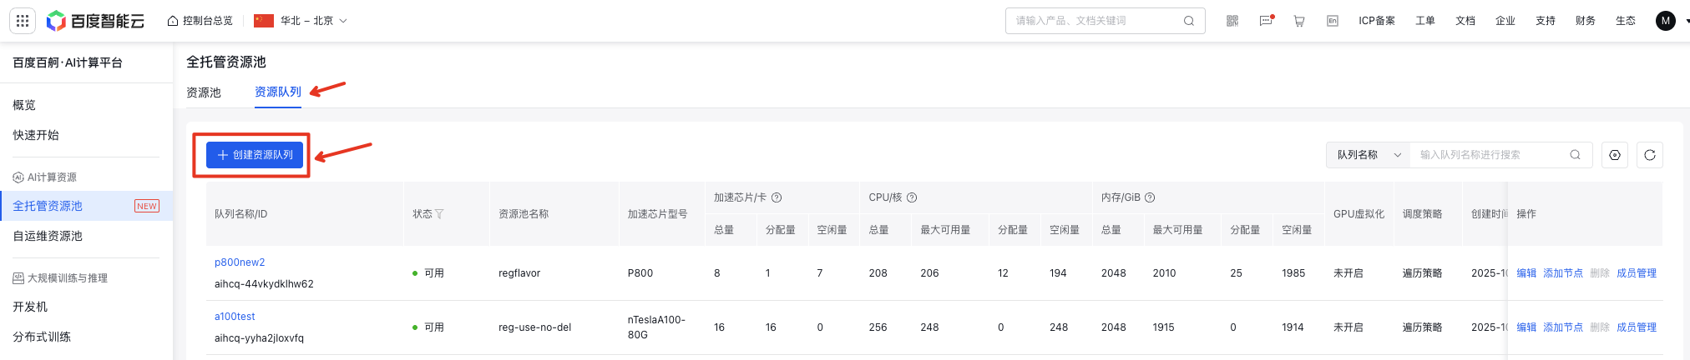
Task: Click the help icon beside 内存/GiB
Action: [x=1150, y=197]
